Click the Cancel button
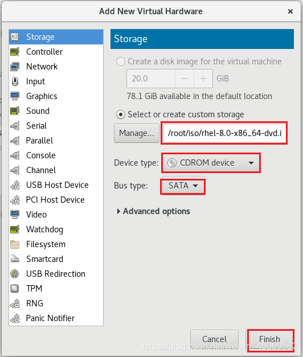Viewport: 303px width, 357px height. (x=214, y=339)
